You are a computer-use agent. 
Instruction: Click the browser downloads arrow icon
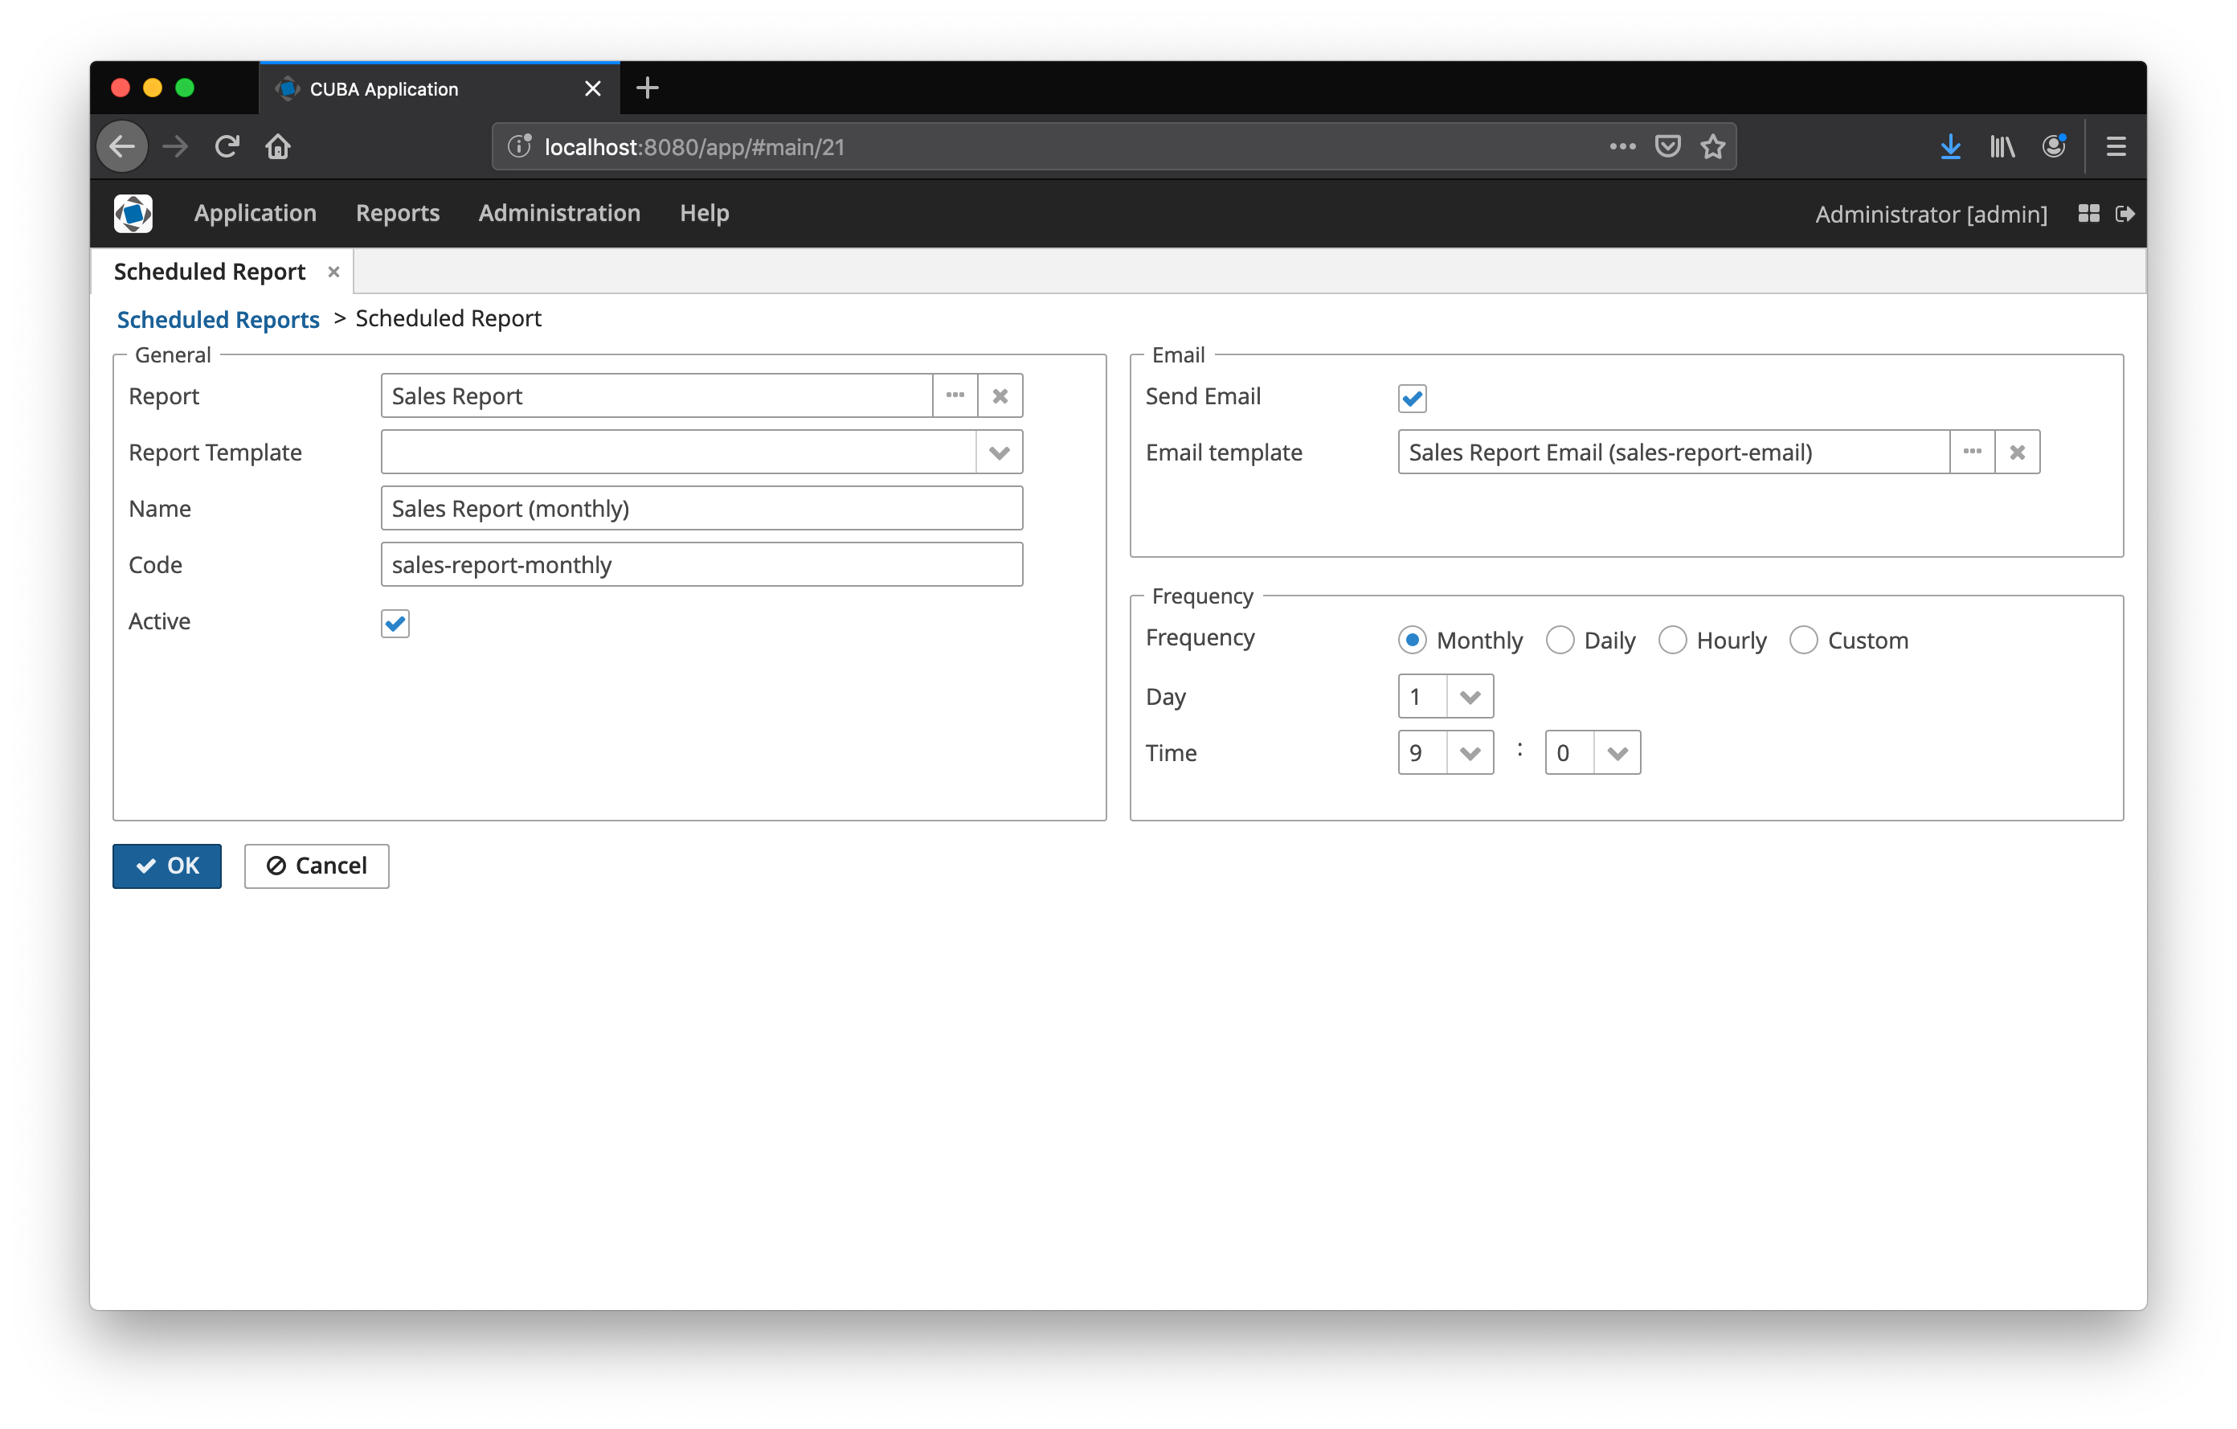(1950, 147)
